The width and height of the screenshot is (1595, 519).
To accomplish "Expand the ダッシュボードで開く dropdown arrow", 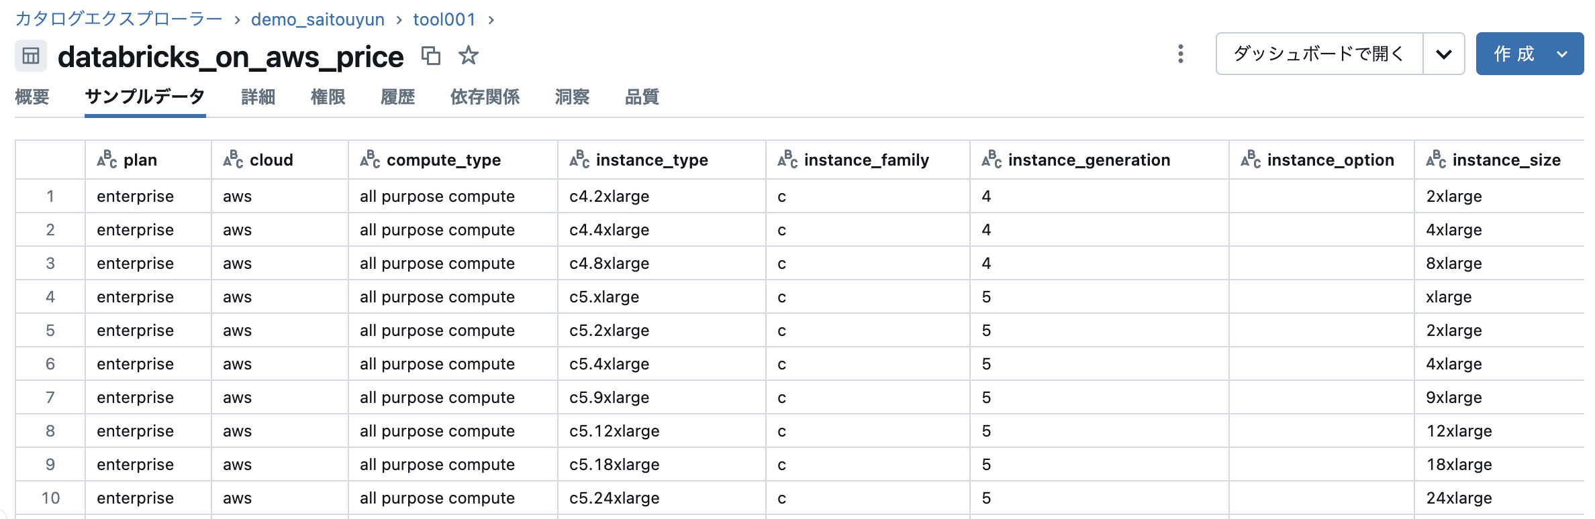I will 1443,54.
